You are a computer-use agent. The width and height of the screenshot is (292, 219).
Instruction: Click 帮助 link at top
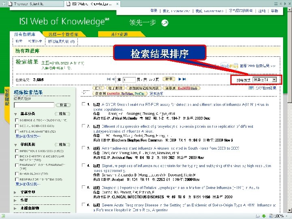(x=274, y=11)
